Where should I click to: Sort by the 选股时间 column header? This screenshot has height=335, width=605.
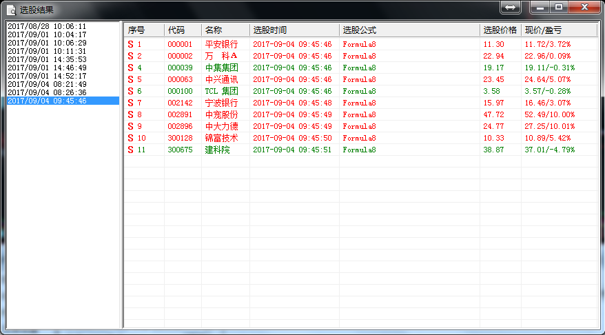tap(295, 30)
